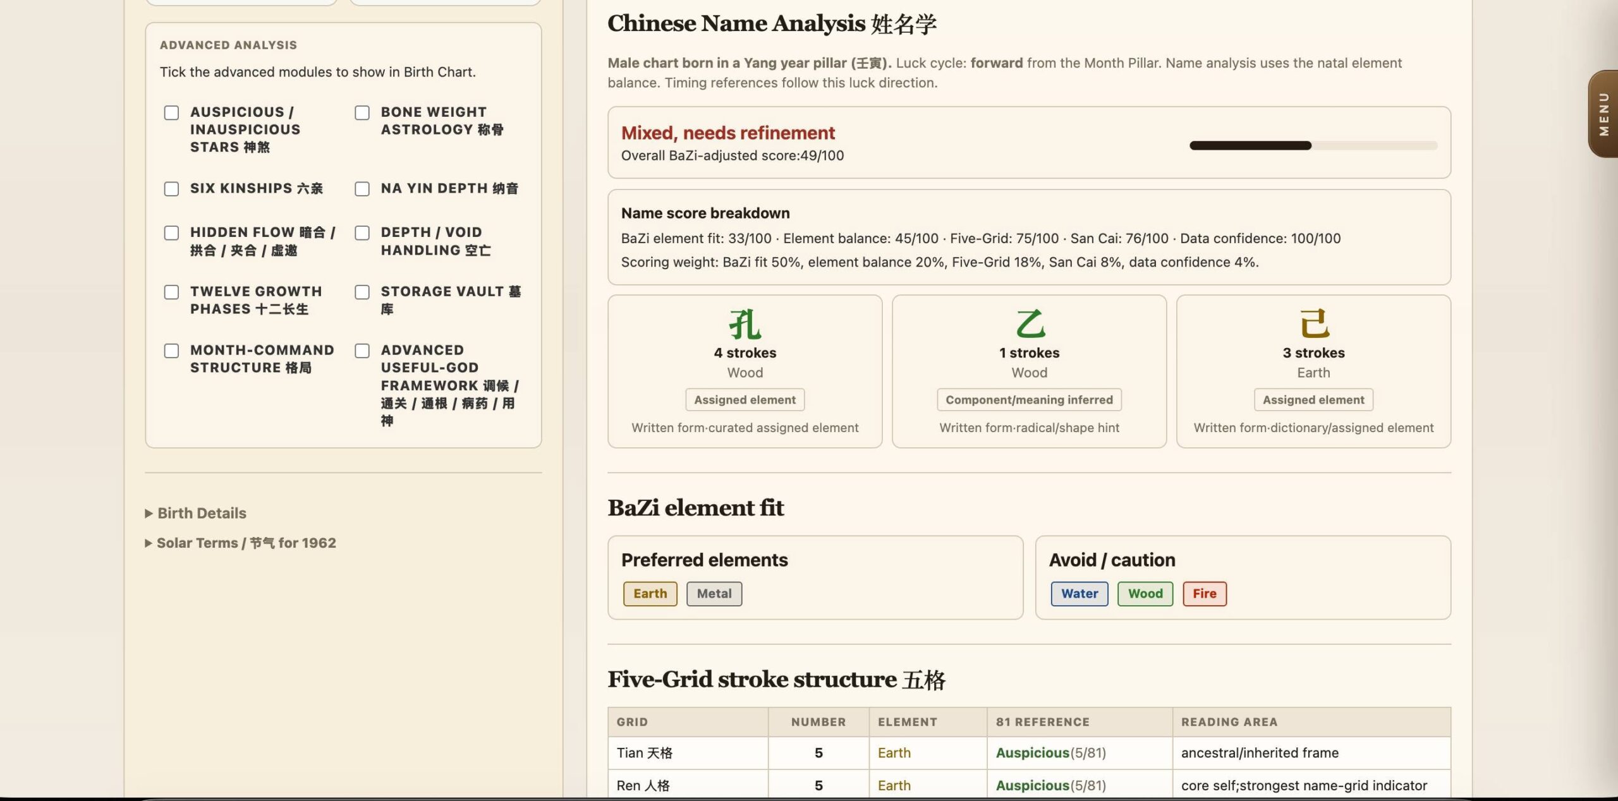The image size is (1618, 801).
Task: Click Earth element in Tian row
Action: (894, 753)
